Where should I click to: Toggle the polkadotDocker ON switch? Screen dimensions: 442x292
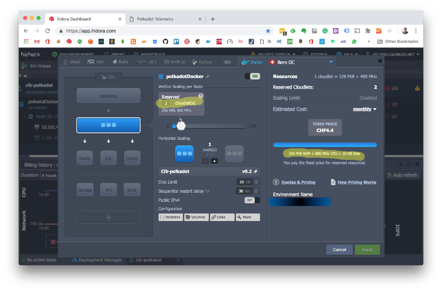click(252, 77)
